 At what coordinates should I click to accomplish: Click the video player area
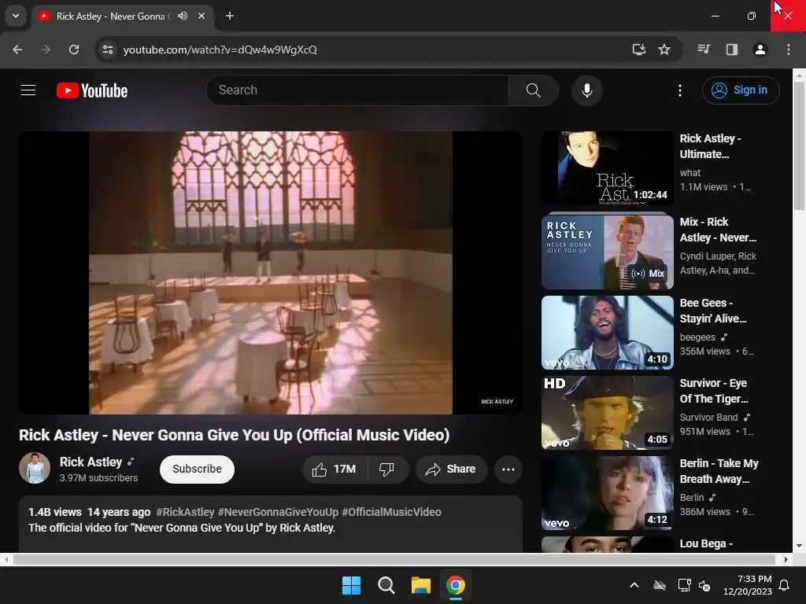(x=271, y=273)
